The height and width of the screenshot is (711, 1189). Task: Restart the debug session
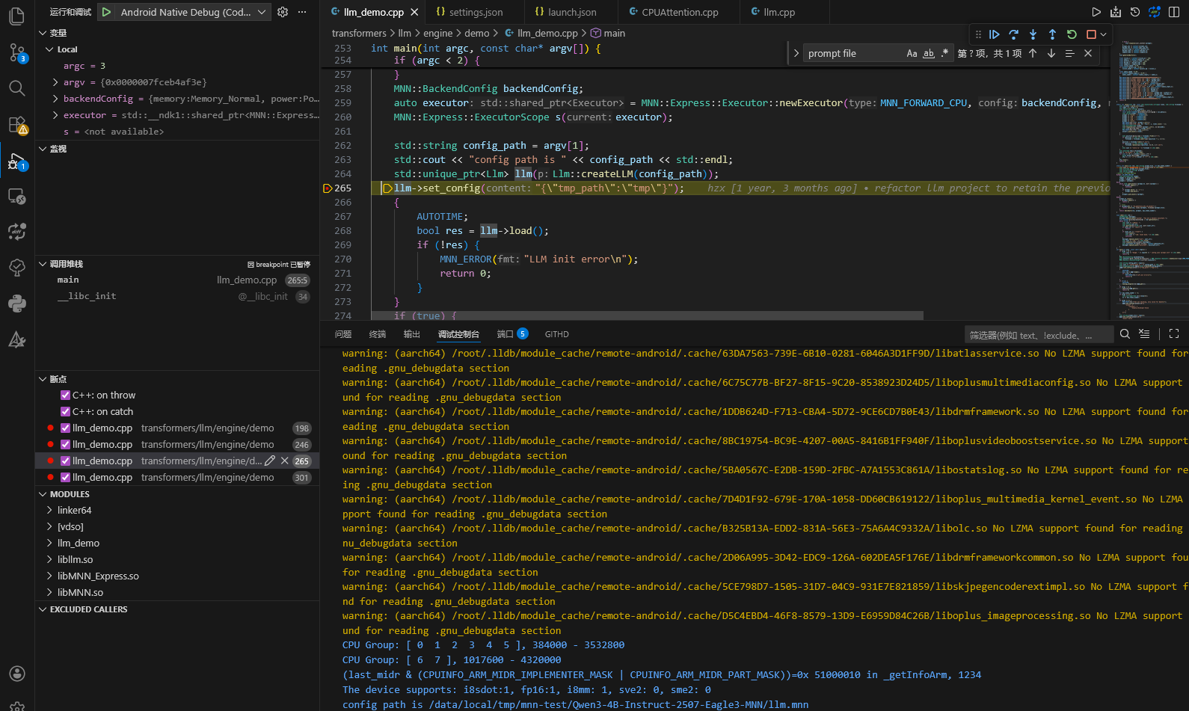click(1072, 34)
